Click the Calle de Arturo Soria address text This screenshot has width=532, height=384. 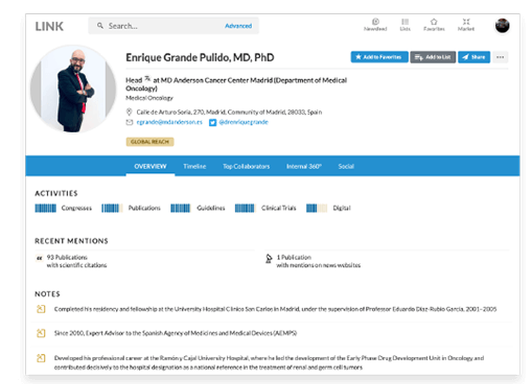click(229, 112)
